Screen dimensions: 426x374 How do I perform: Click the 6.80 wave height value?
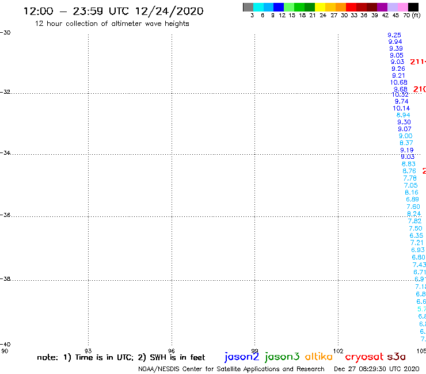click(x=419, y=257)
